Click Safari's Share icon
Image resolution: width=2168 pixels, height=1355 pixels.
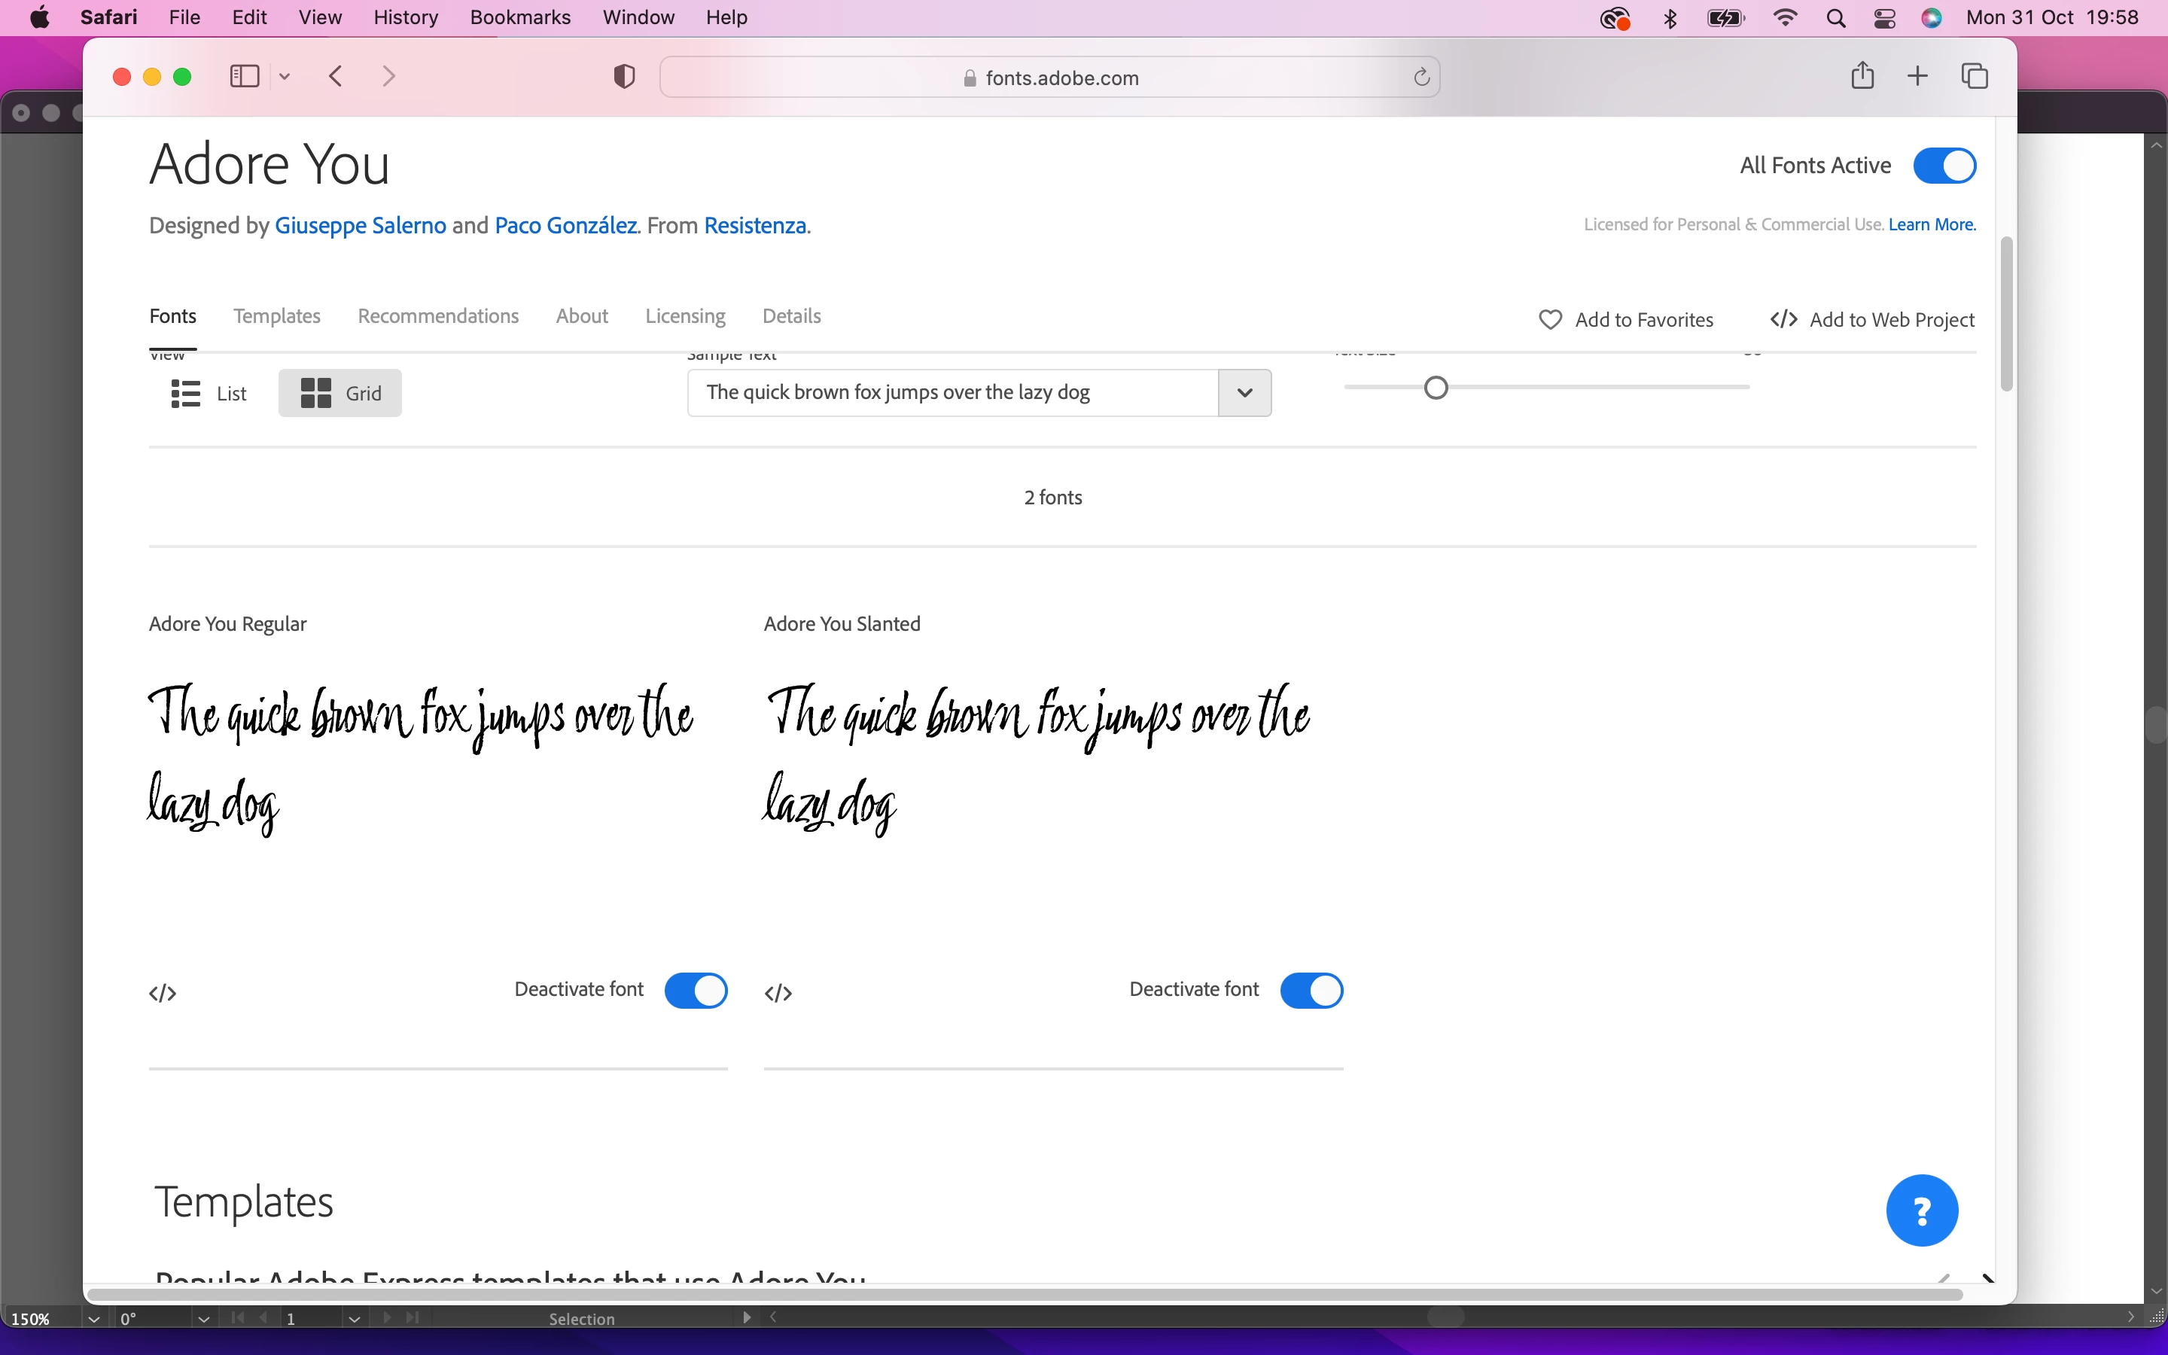[1862, 76]
